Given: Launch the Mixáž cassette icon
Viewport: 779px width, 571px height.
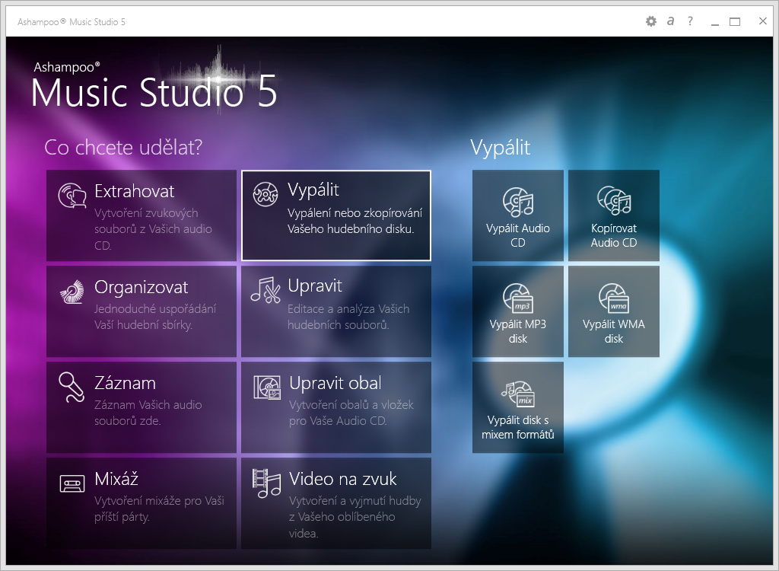Looking at the screenshot, I should (x=72, y=483).
